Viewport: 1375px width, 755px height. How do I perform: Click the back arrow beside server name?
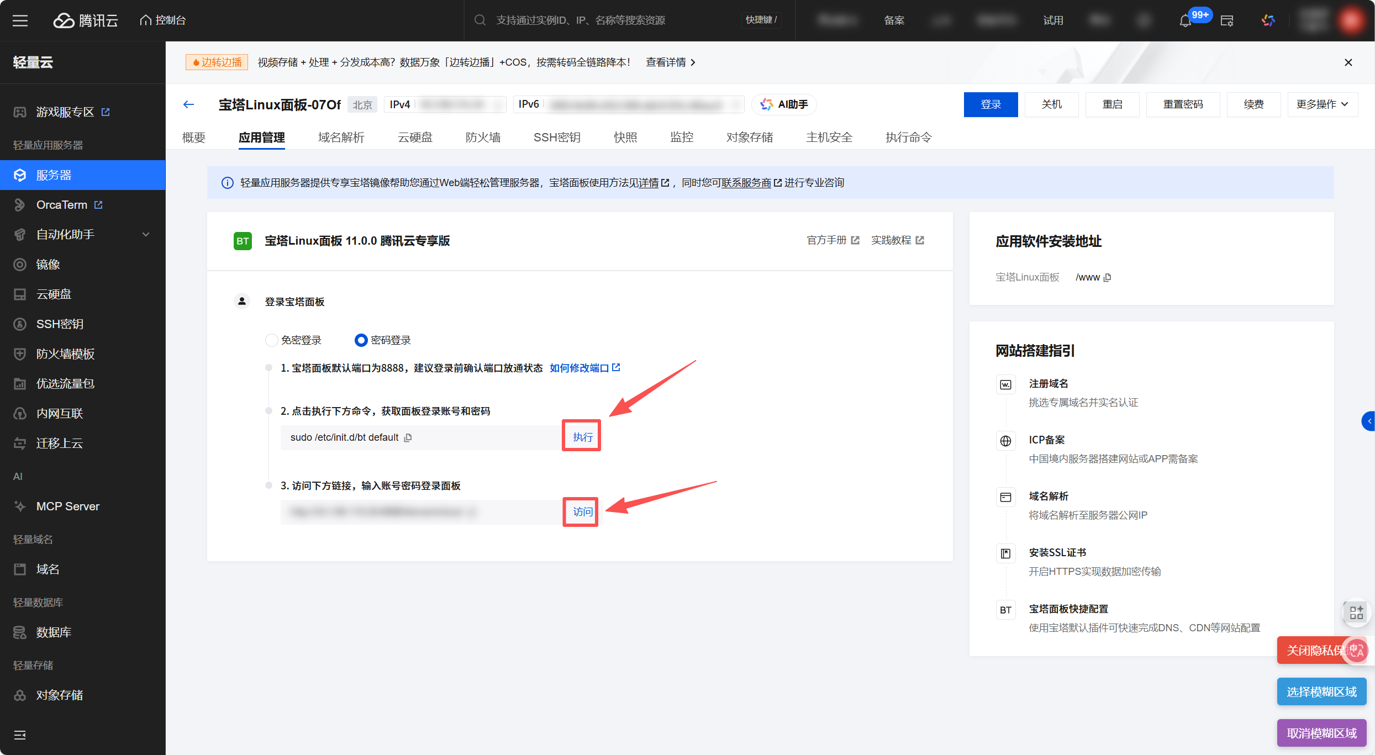tap(189, 104)
